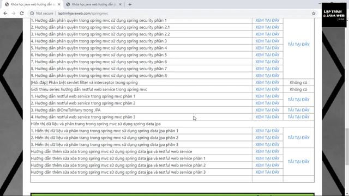Bookmark page with the star icon
This screenshot has width=349, height=196.
pyautogui.click(x=314, y=13)
